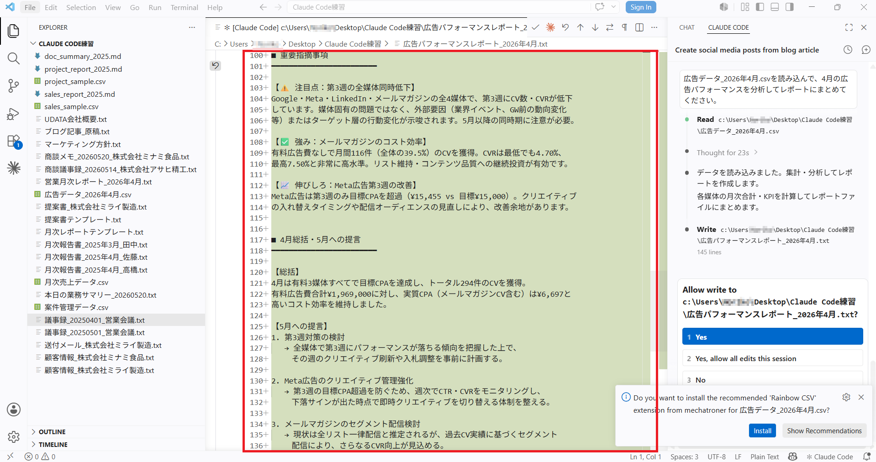The width and height of the screenshot is (876, 462).
Task: Click Customize Layout icon in title bar
Action: pyautogui.click(x=745, y=7)
